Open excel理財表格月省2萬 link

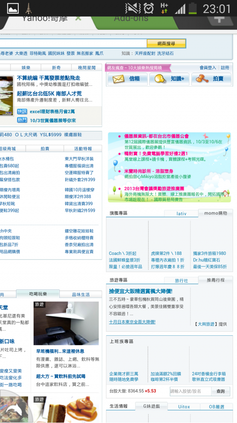[52, 112]
